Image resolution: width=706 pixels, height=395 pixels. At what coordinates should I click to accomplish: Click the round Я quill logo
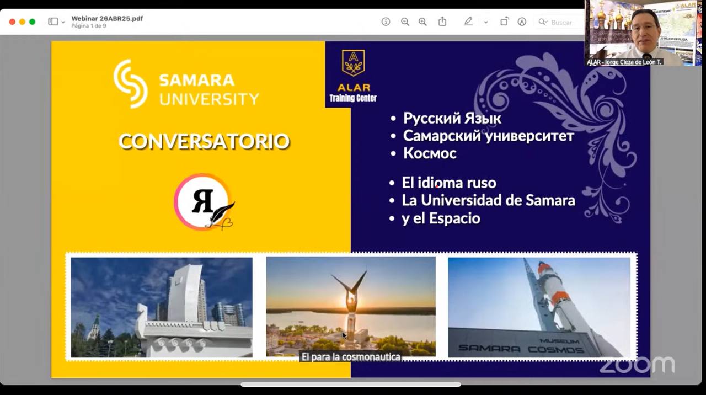204,202
